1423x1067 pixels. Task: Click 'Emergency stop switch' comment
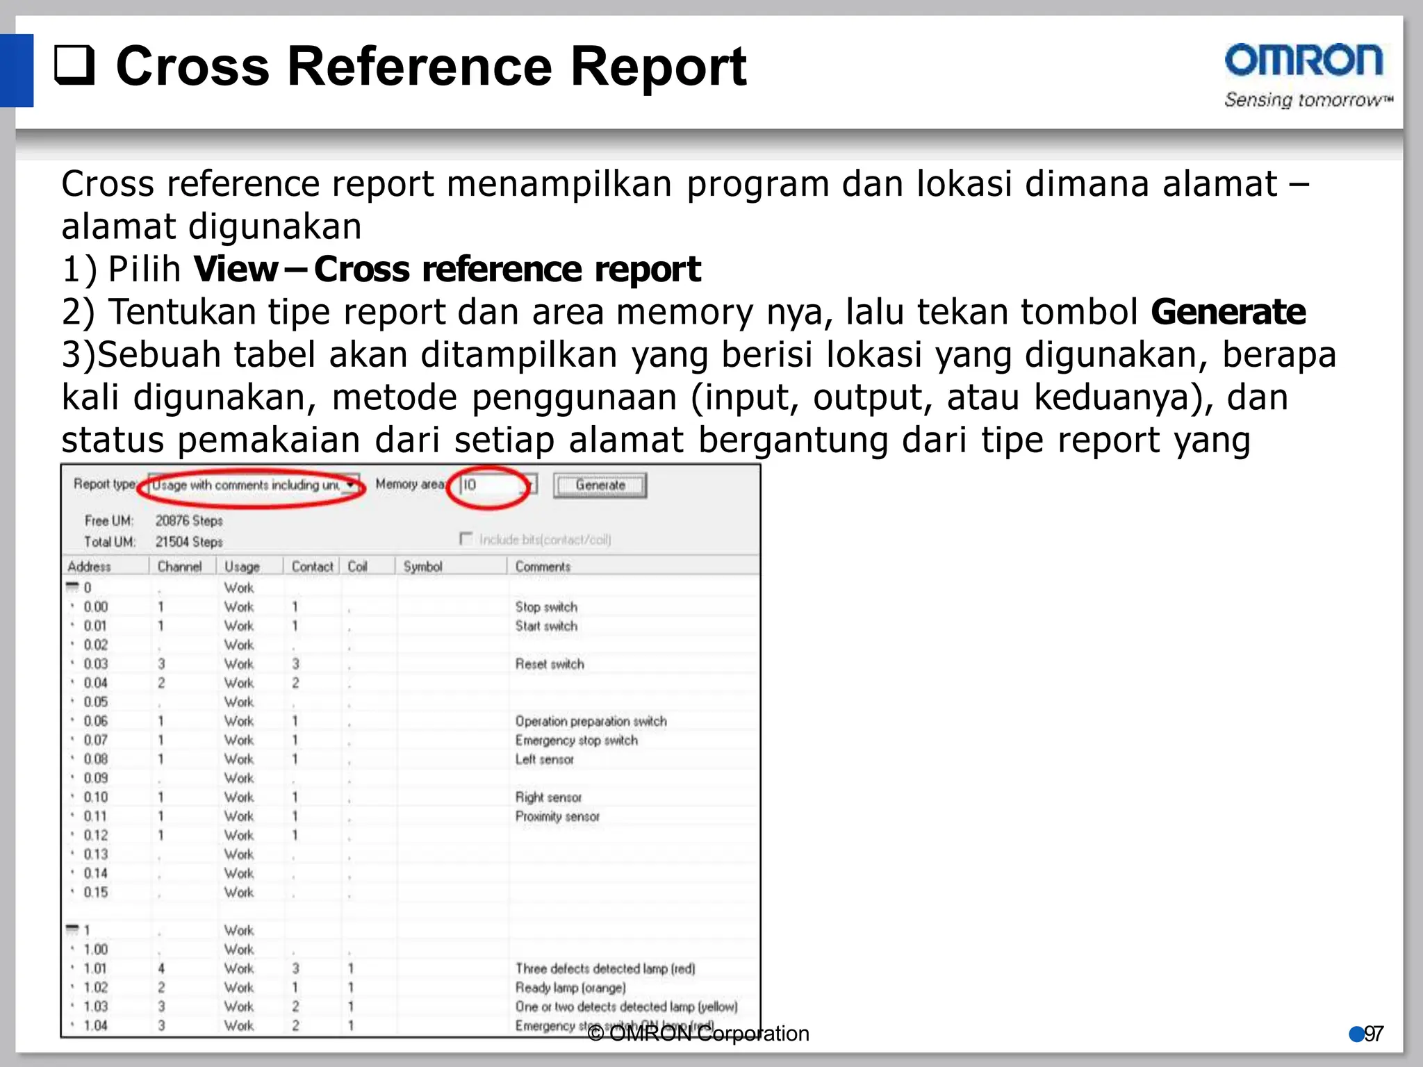coord(576,740)
